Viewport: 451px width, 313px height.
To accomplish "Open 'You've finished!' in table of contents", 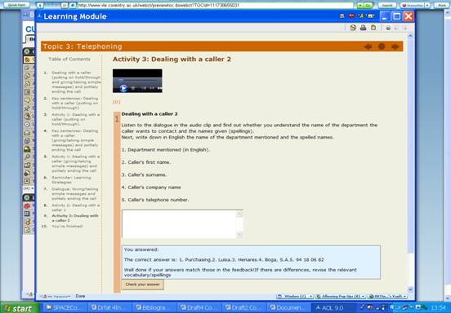I will (x=67, y=226).
